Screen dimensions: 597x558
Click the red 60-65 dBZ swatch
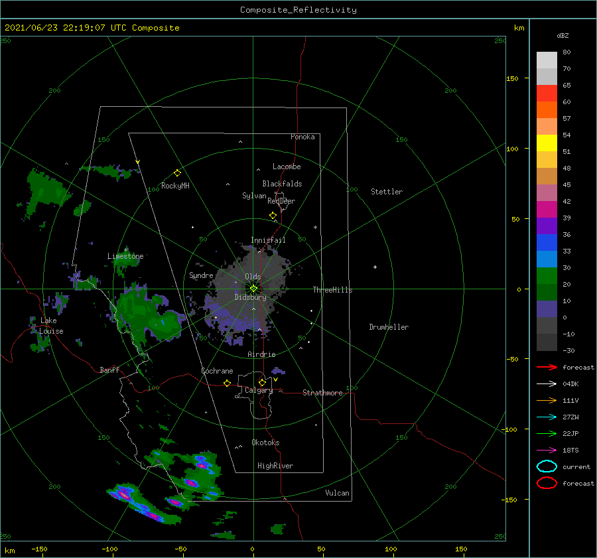(x=547, y=94)
